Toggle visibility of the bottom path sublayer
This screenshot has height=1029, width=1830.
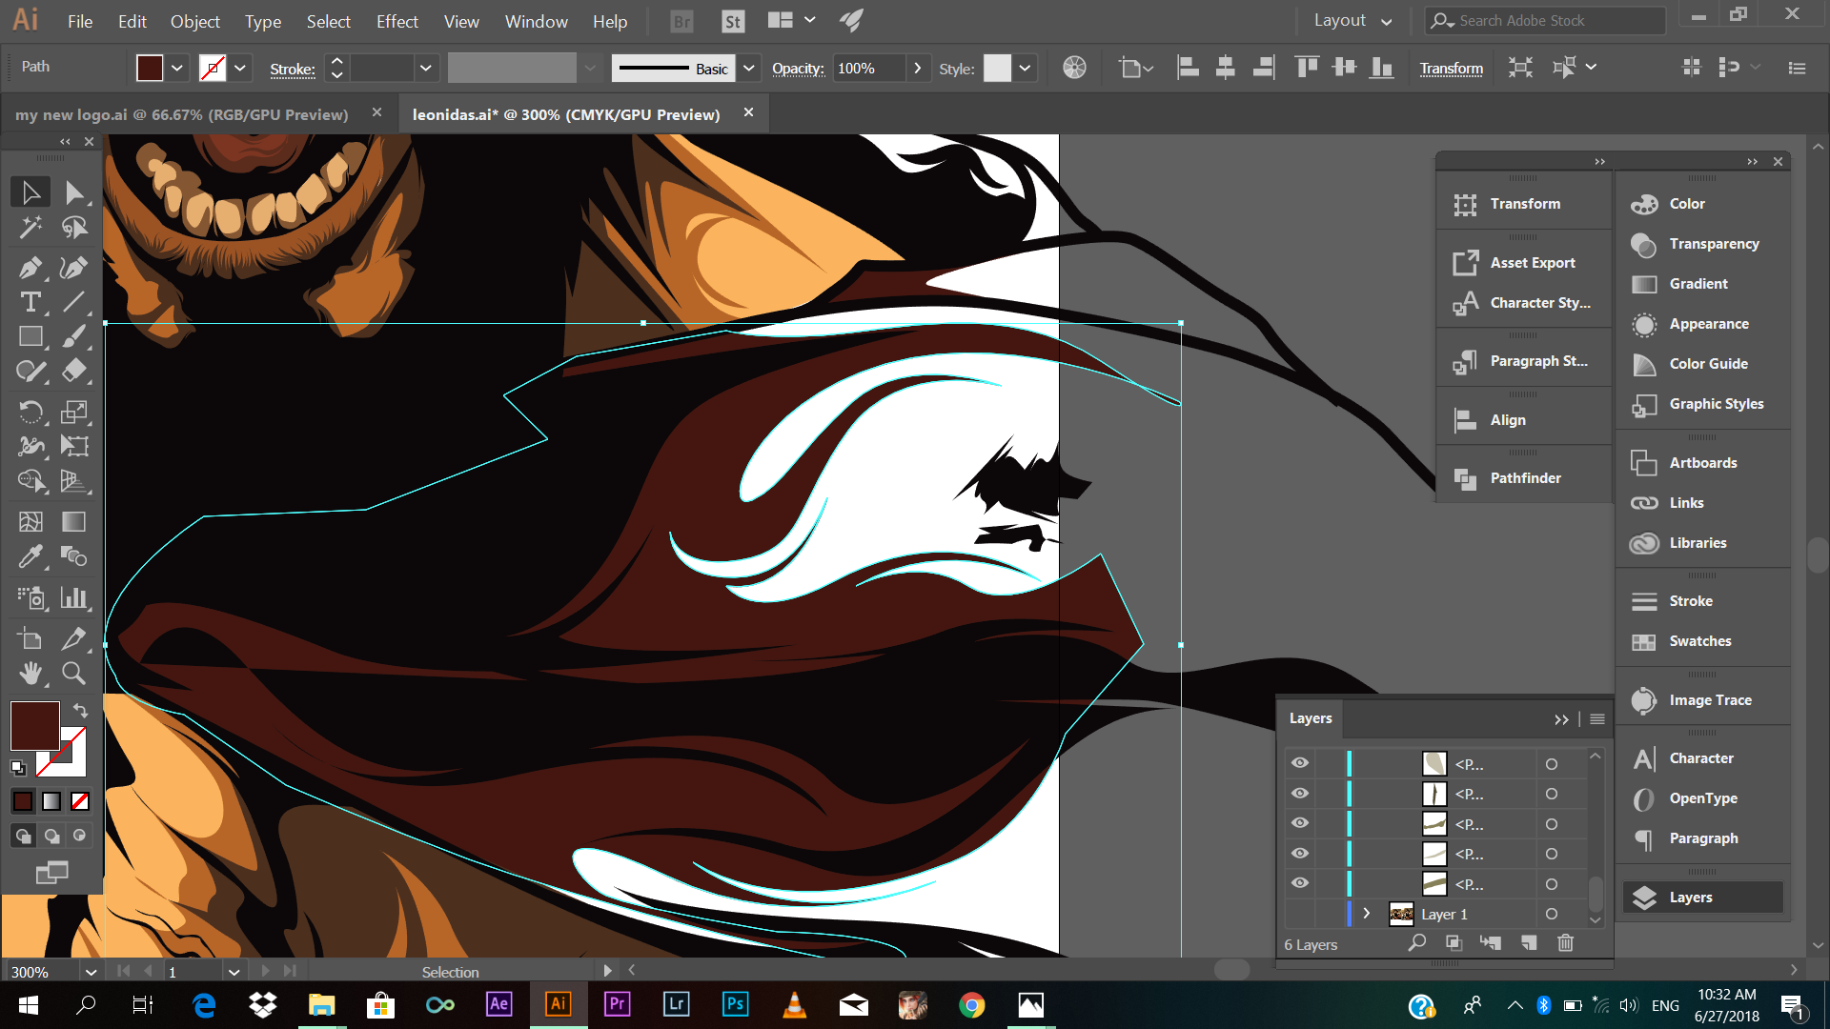pos(1299,883)
